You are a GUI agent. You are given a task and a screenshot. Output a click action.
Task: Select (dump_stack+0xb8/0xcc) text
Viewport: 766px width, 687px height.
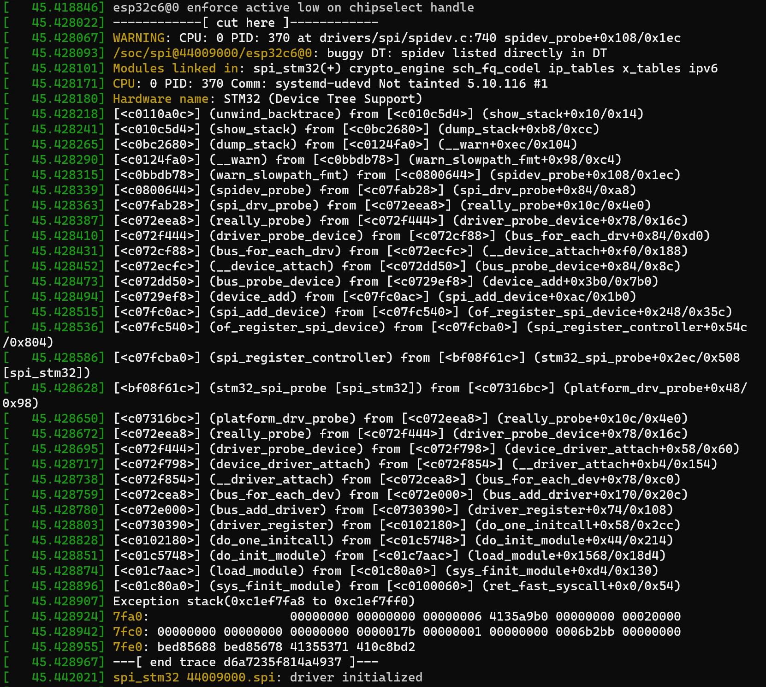click(x=519, y=129)
